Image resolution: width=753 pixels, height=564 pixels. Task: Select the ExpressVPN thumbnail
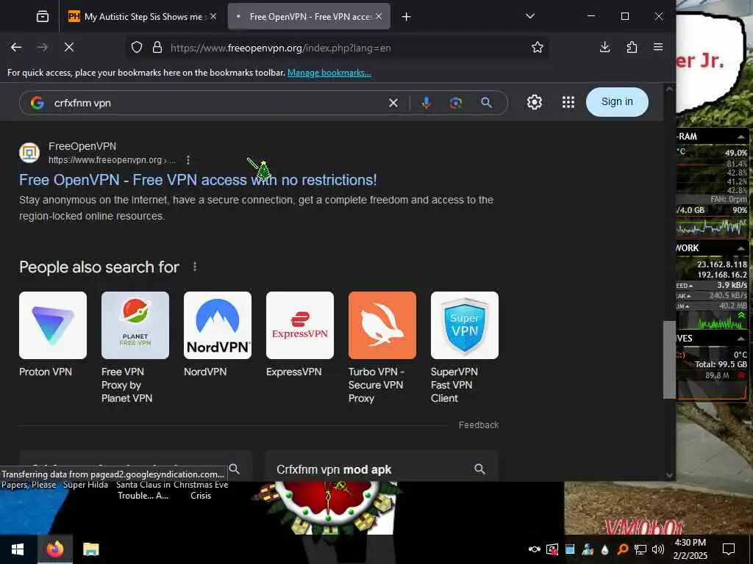300,325
